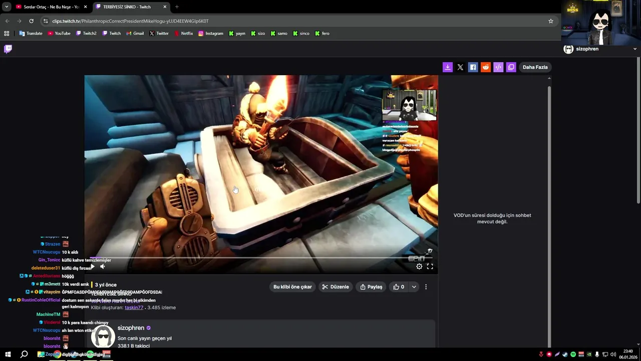This screenshot has width=641, height=361.
Task: Open the sizo bookmark
Action: [x=258, y=34]
